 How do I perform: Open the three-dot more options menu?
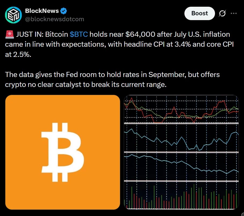tap(234, 13)
